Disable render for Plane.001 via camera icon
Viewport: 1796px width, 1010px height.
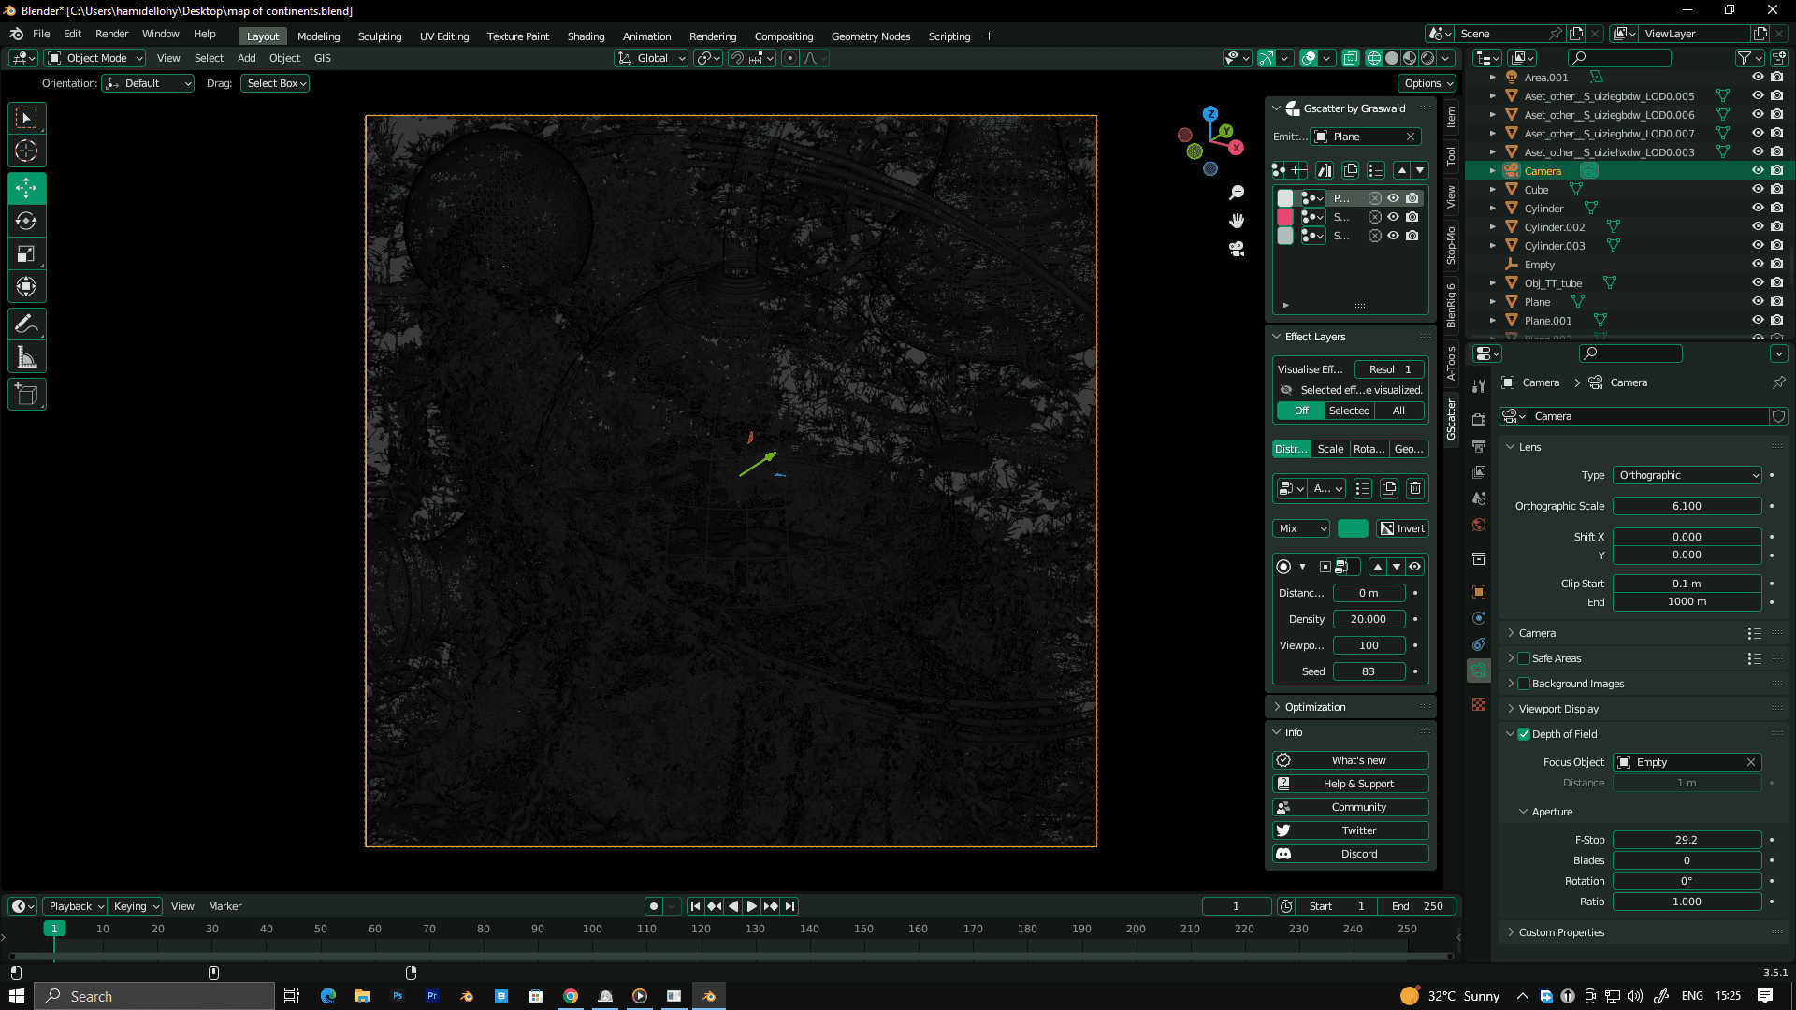tap(1776, 320)
